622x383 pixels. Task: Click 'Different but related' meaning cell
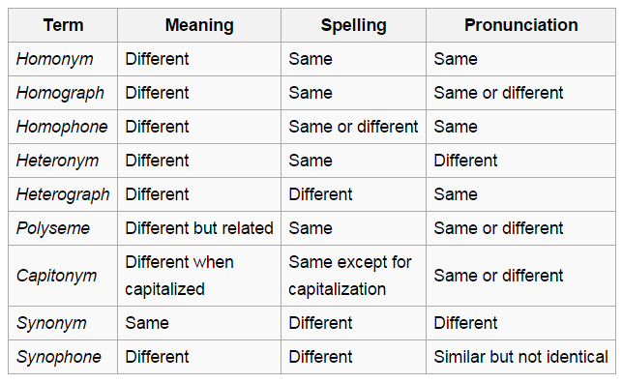[199, 228]
